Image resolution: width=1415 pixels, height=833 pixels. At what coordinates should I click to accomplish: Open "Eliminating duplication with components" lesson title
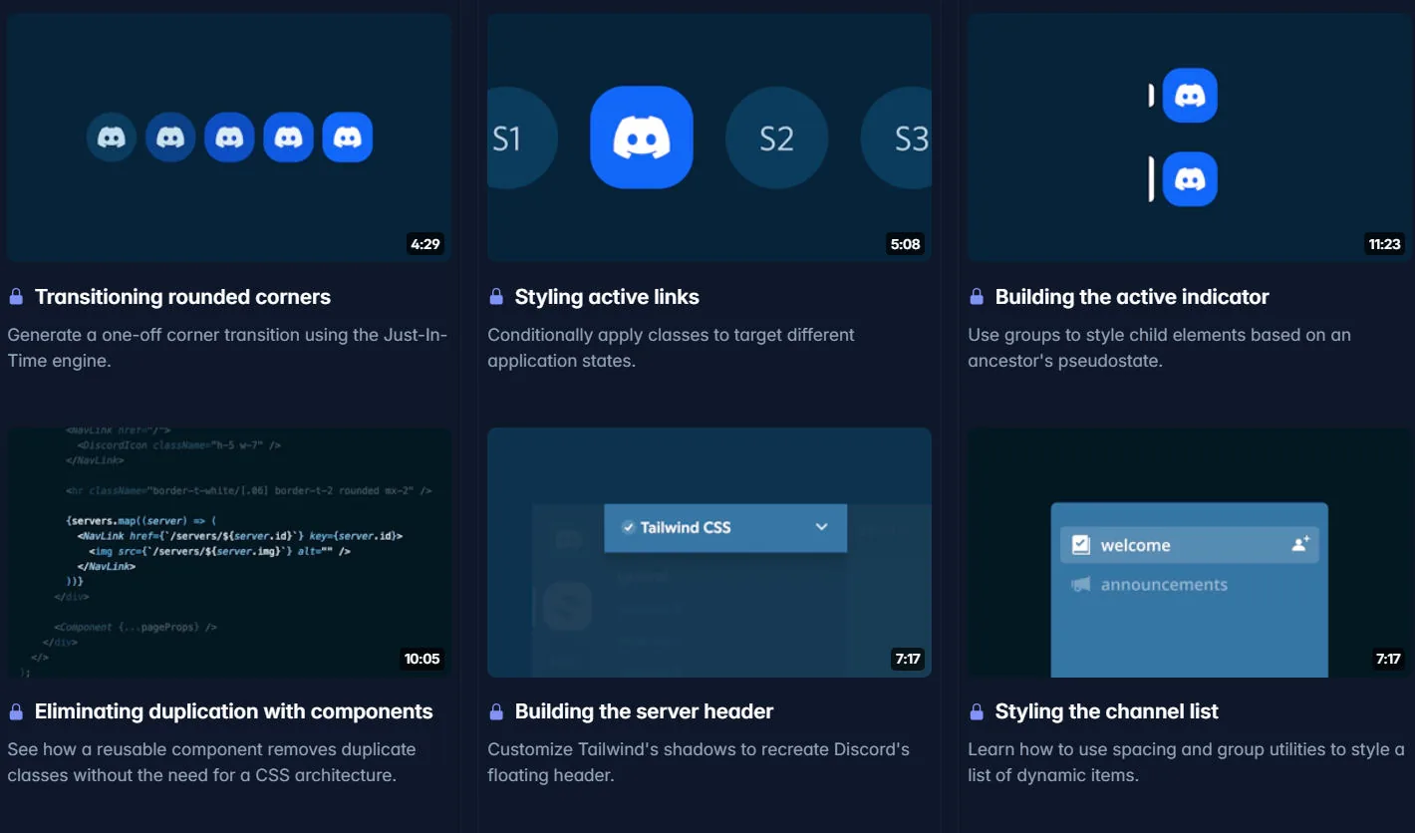pos(234,711)
